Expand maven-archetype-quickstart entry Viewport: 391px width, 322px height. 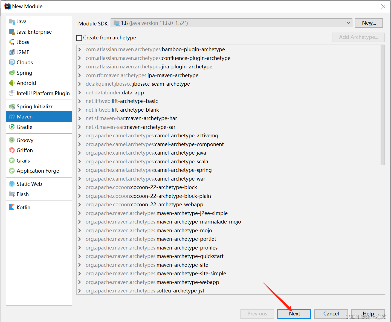(x=80, y=256)
